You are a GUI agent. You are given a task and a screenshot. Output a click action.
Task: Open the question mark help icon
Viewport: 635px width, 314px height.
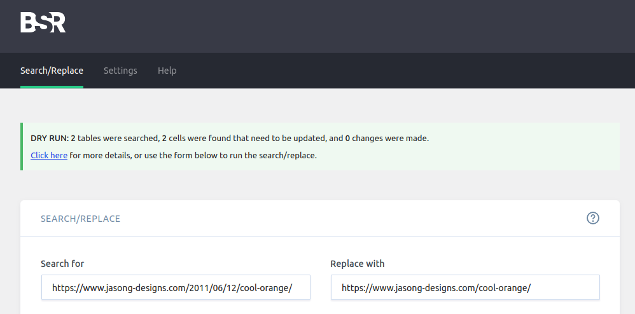click(593, 218)
